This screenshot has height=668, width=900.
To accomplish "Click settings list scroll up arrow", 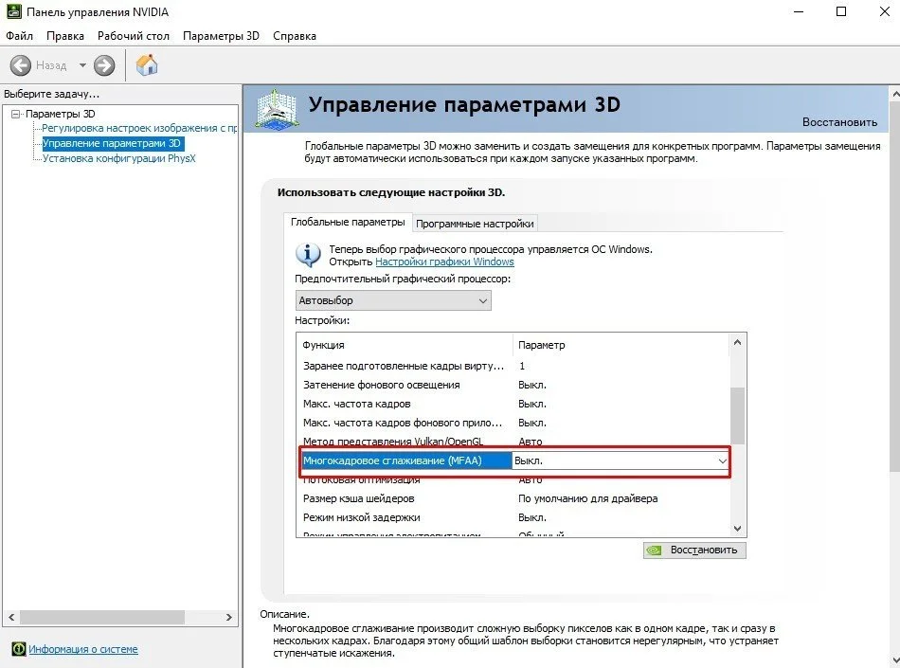I will tap(738, 343).
